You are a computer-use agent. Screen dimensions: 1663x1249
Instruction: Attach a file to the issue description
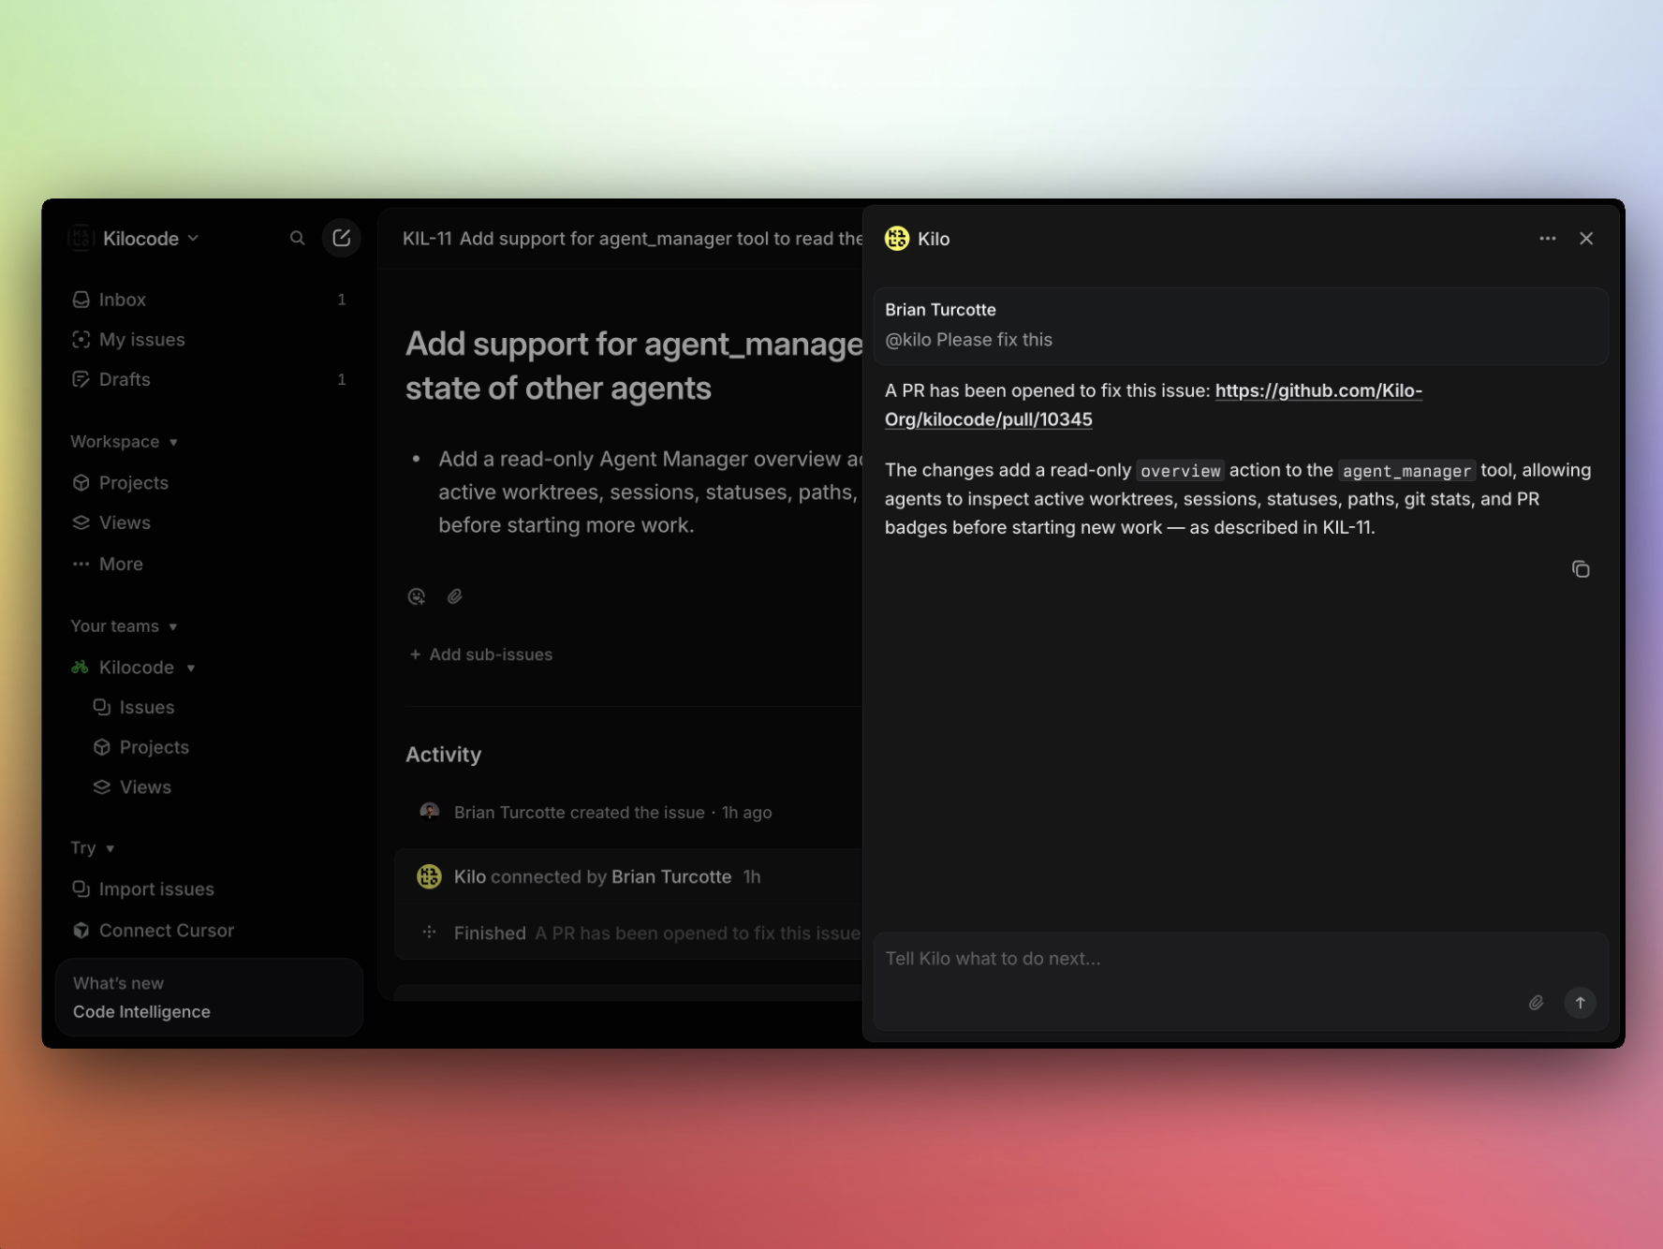(x=455, y=596)
